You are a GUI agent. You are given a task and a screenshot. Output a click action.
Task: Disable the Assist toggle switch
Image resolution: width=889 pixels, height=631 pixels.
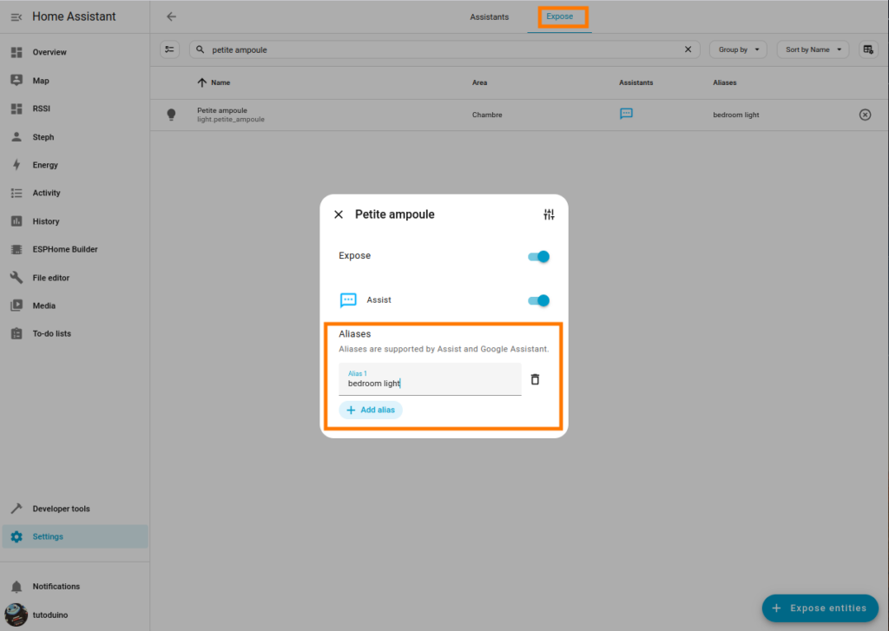[539, 300]
